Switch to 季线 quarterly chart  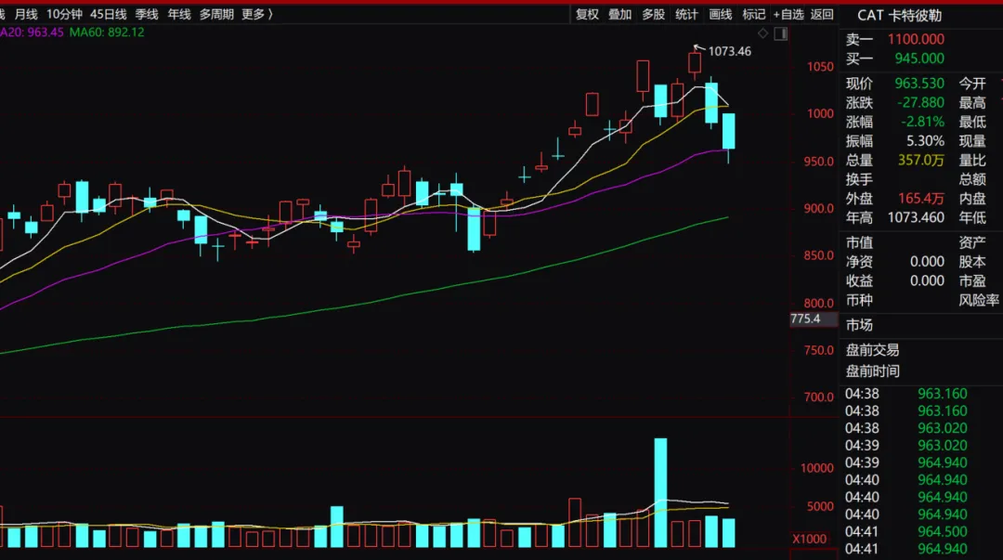tap(147, 14)
